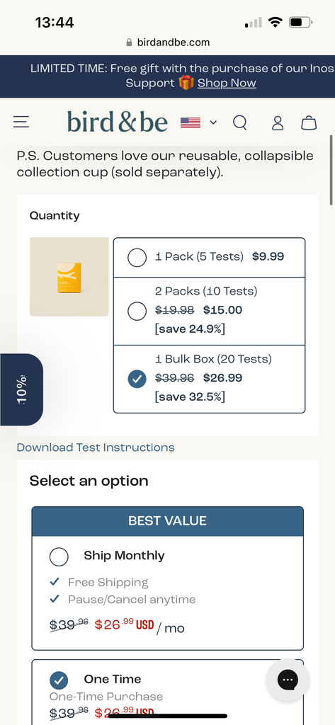This screenshot has width=335, height=725.
Task: Tap the US flag country icon
Action: [191, 122]
